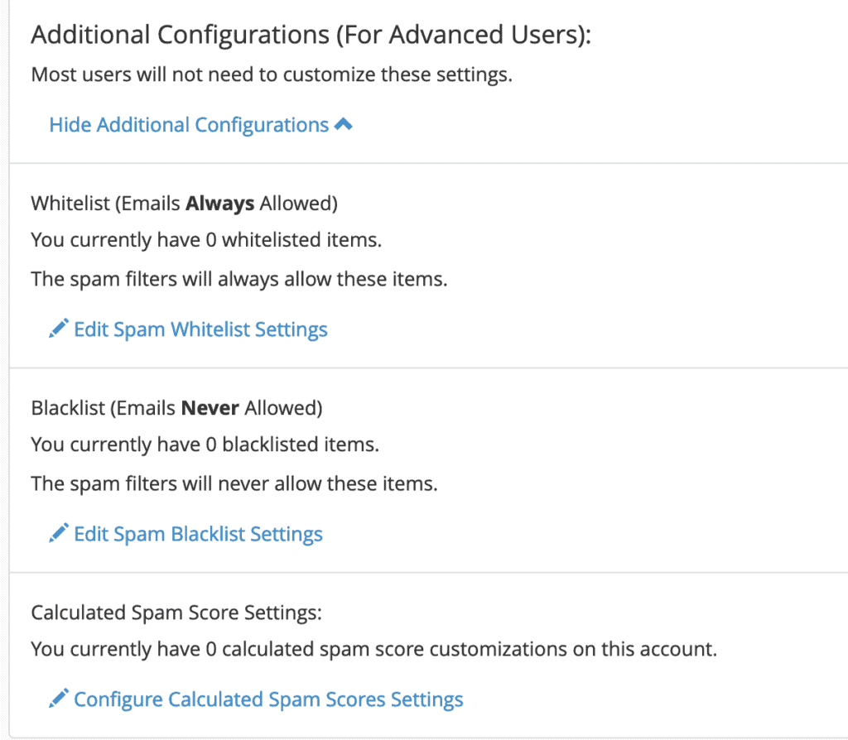Collapse section via Hide Additional Configurations link

189,125
